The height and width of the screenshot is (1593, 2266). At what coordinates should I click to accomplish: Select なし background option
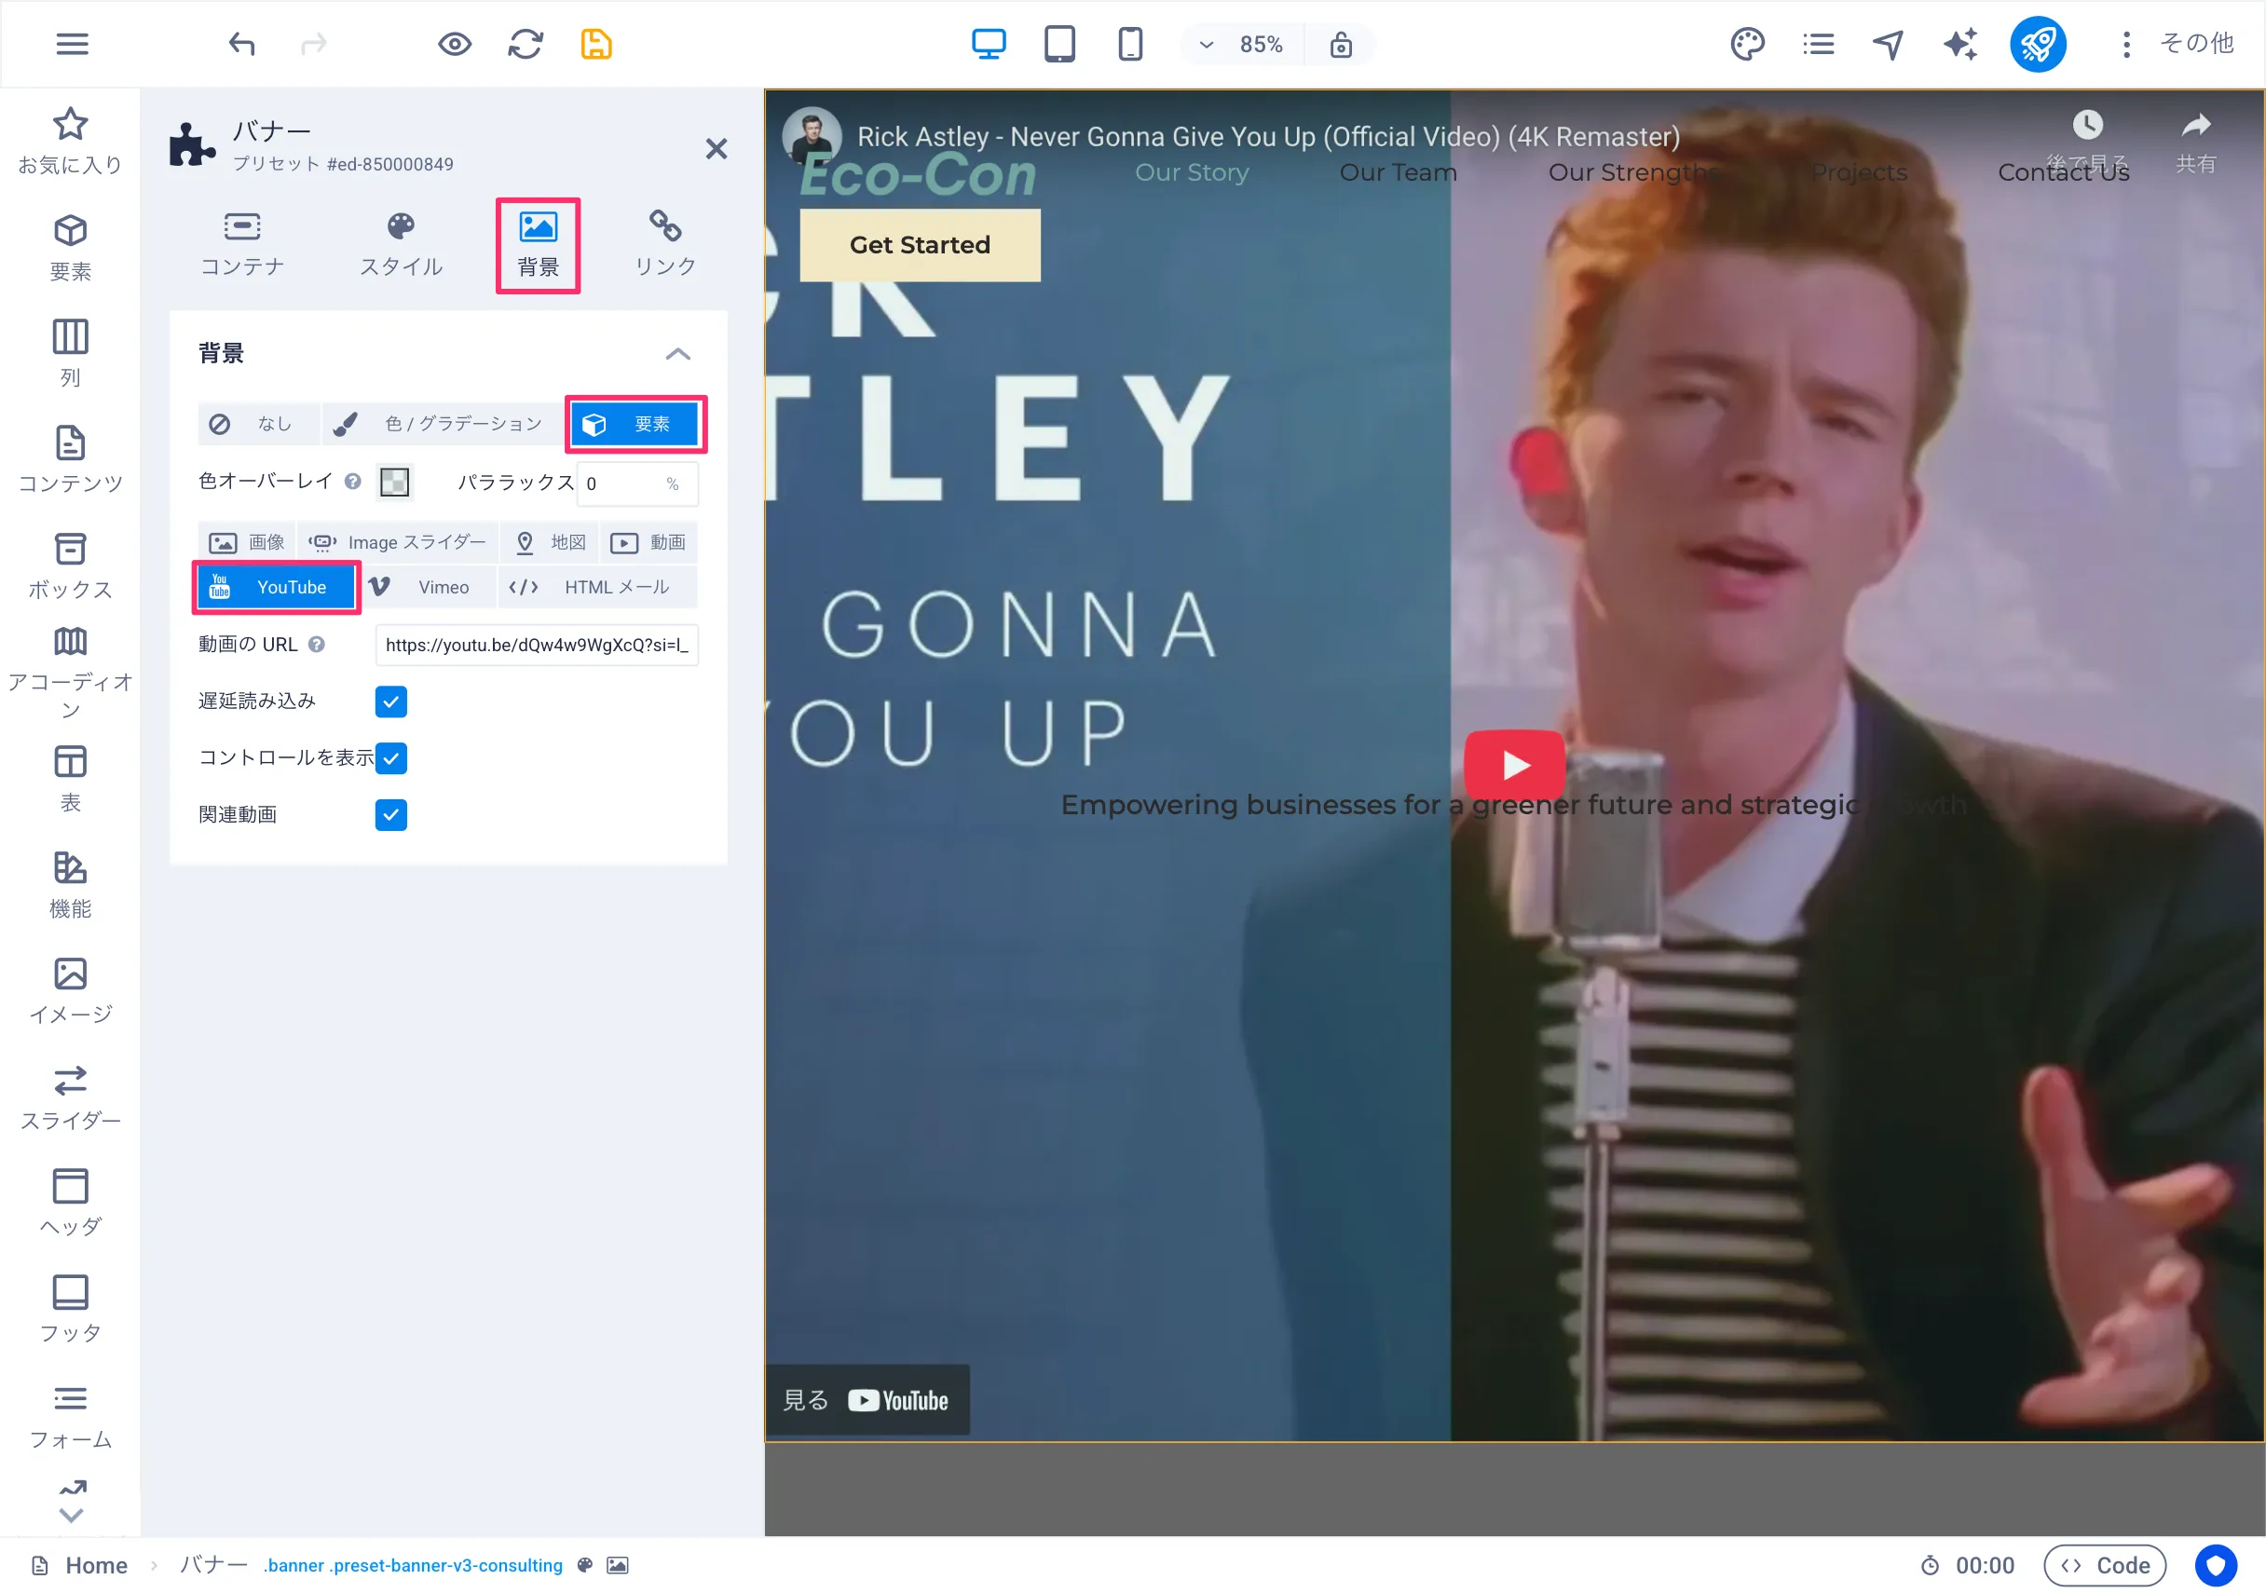259,424
